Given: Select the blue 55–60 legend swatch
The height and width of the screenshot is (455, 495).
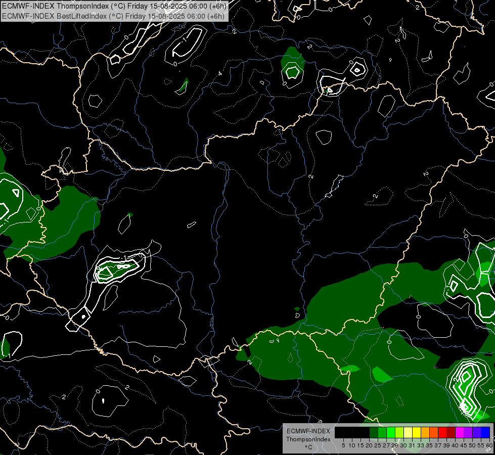Looking at the screenshot, I should [485, 432].
